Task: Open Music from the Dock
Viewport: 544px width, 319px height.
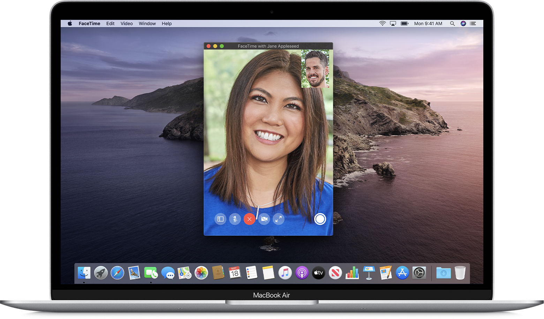Action: coord(285,273)
